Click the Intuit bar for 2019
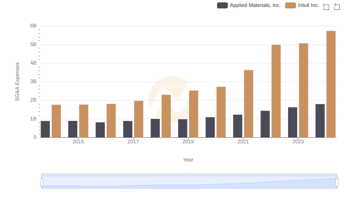345x199 pixels. pos(194,114)
